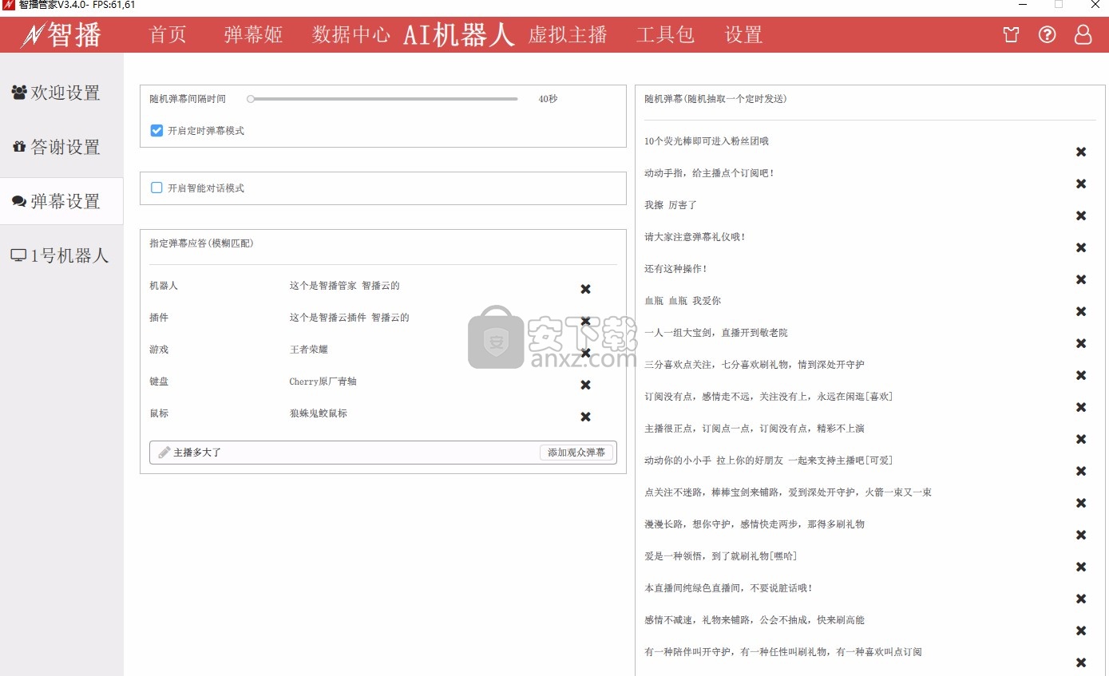This screenshot has width=1109, height=676.
Task: Remove 还有这种操作 danmaku
Action: (1081, 279)
